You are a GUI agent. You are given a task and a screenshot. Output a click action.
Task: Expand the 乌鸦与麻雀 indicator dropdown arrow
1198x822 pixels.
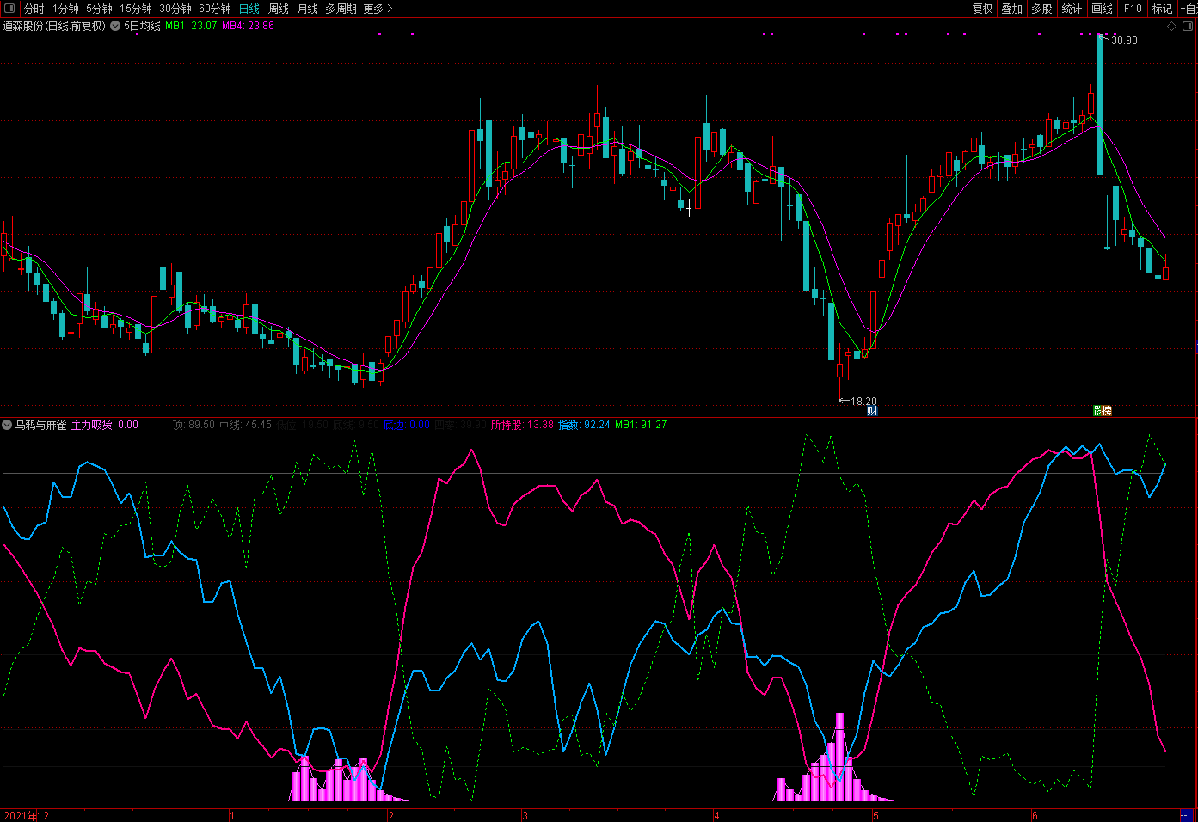7,425
